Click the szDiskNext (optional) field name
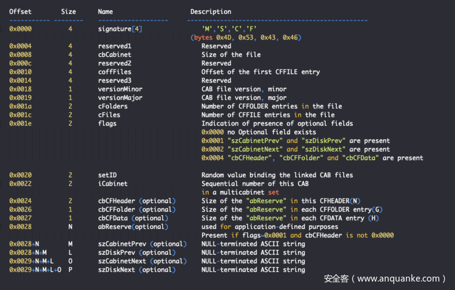Screen dimensions: 455x290 tap(135, 269)
